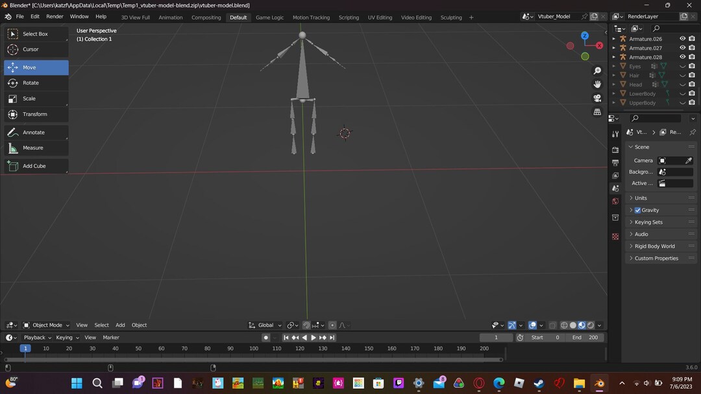Click the Z axis on navigation gizmo
The height and width of the screenshot is (394, 701).
click(x=585, y=36)
